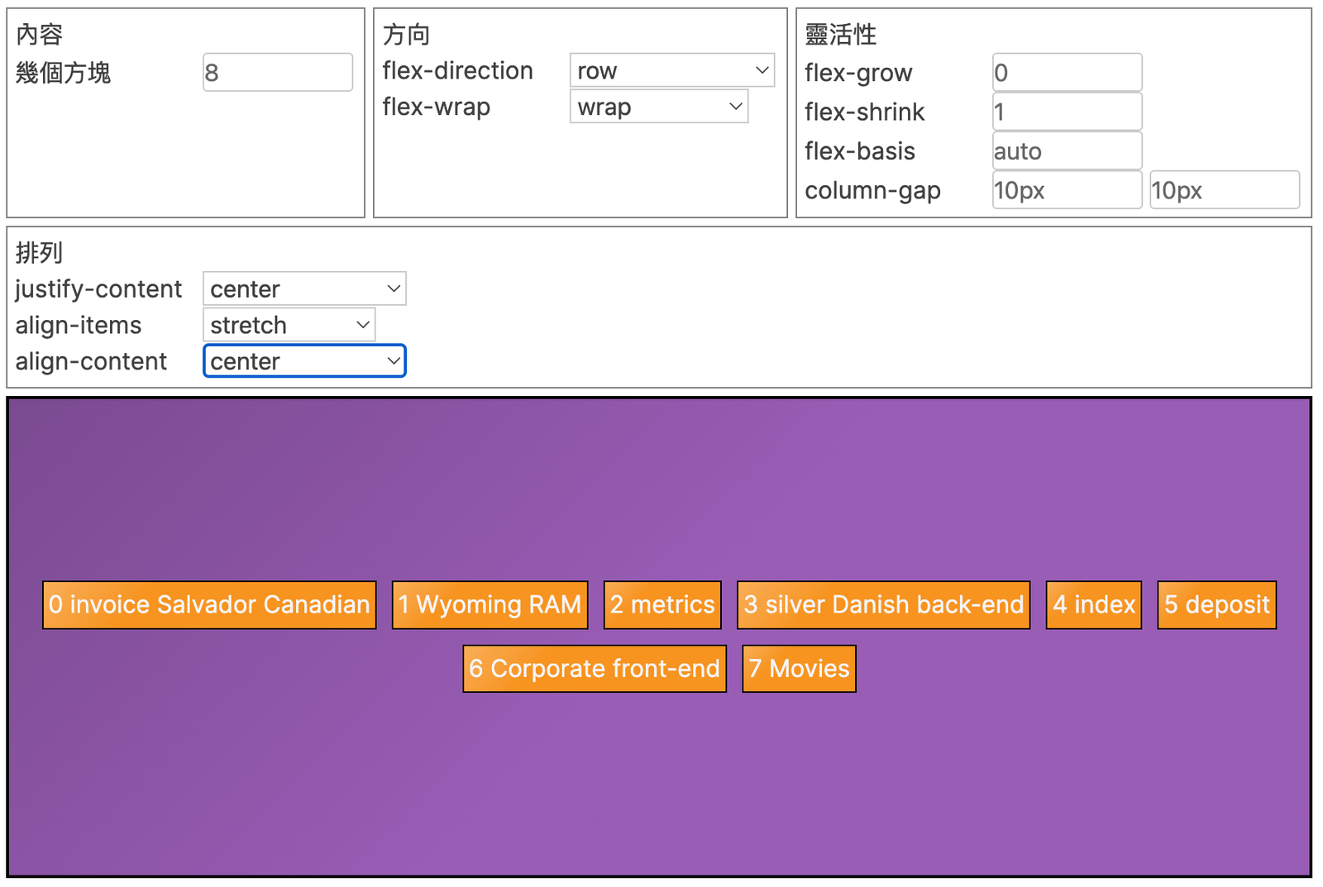Select the "3 silver Danish back-end" box
Screen dimensions: 1323x887
[x=883, y=605]
